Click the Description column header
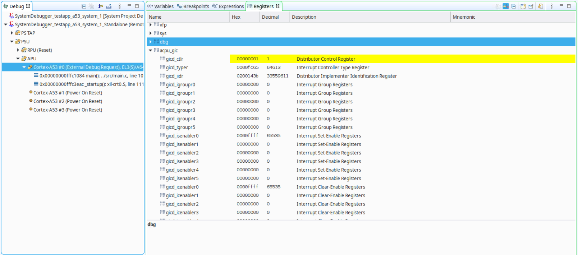The width and height of the screenshot is (578, 255). [x=304, y=17]
